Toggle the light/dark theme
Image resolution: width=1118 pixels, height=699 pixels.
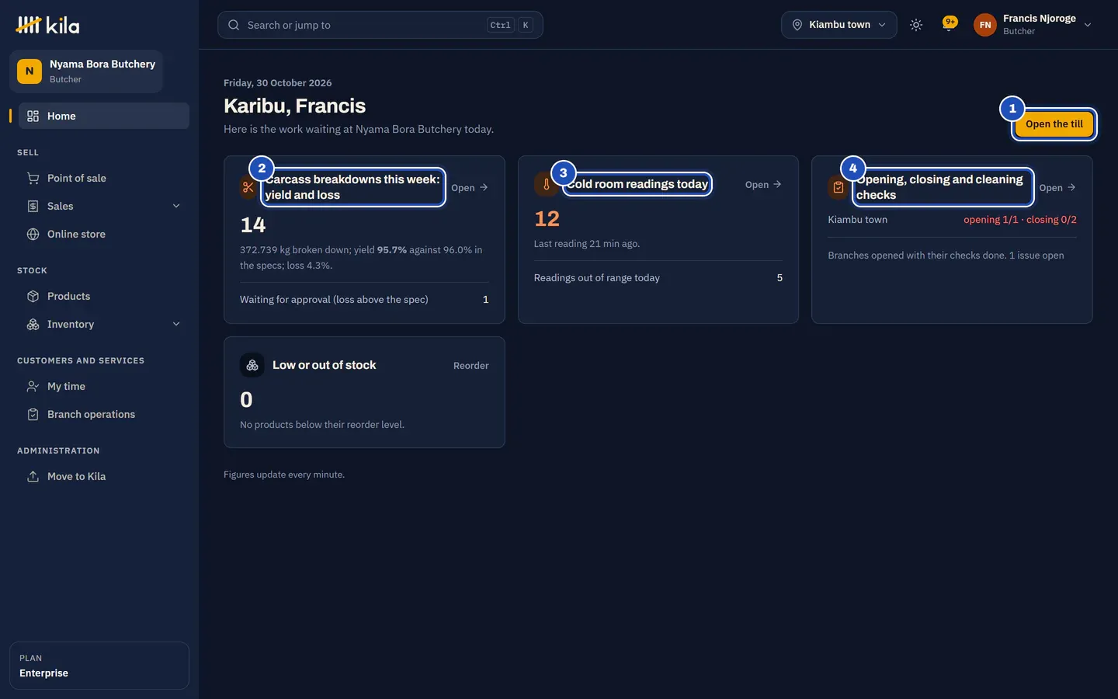916,25
